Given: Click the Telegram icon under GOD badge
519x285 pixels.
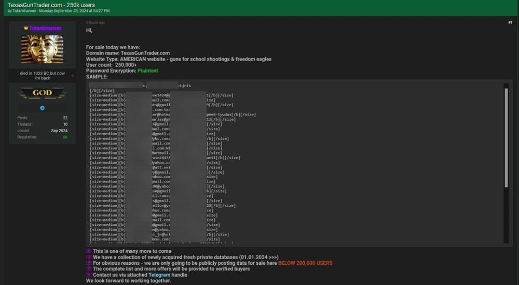Looking at the screenshot, I should [43, 108].
